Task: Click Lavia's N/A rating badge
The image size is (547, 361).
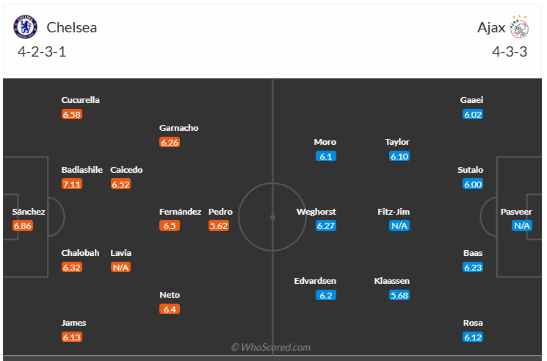Action: tap(120, 268)
